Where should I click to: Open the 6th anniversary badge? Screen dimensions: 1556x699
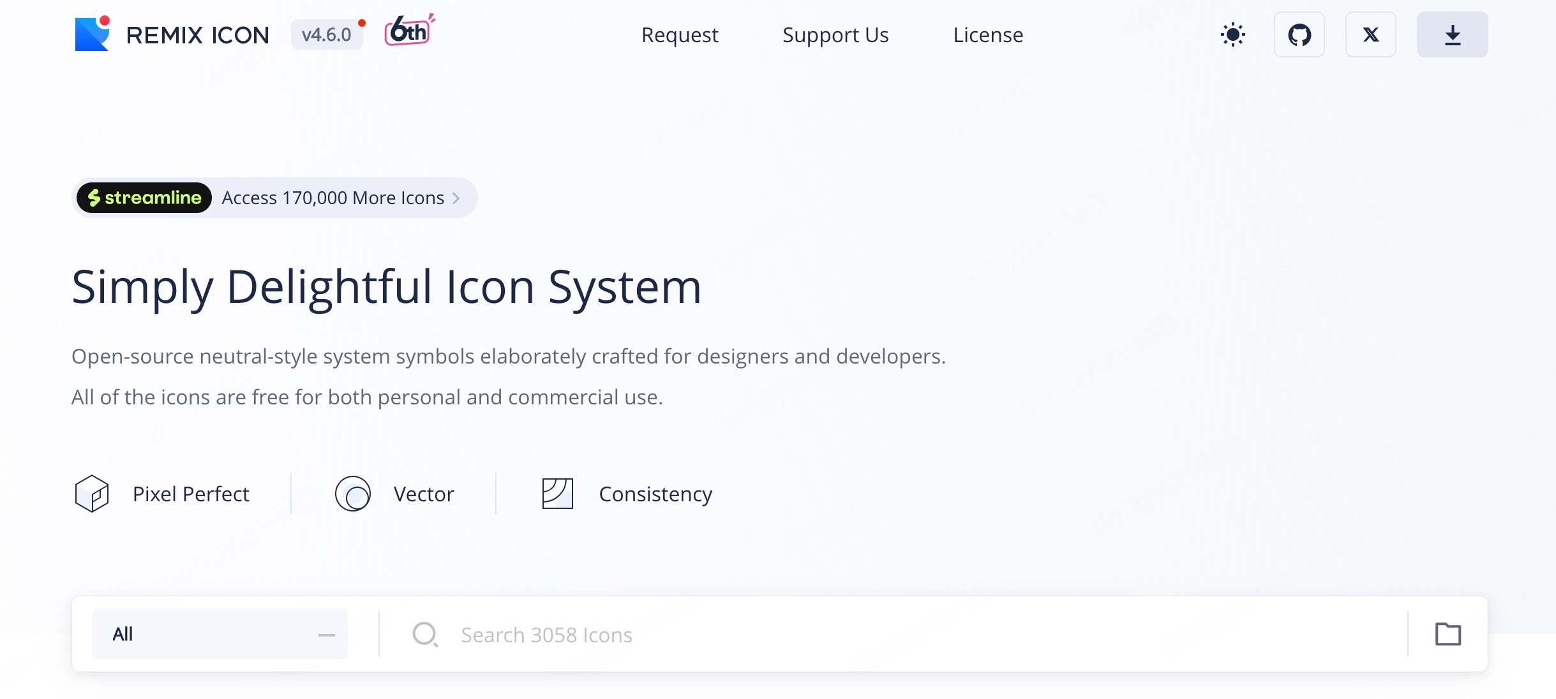[x=410, y=30]
